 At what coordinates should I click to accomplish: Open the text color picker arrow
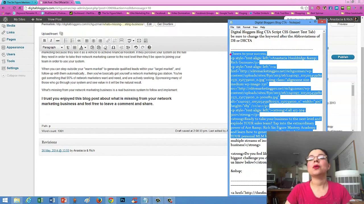(85, 47)
